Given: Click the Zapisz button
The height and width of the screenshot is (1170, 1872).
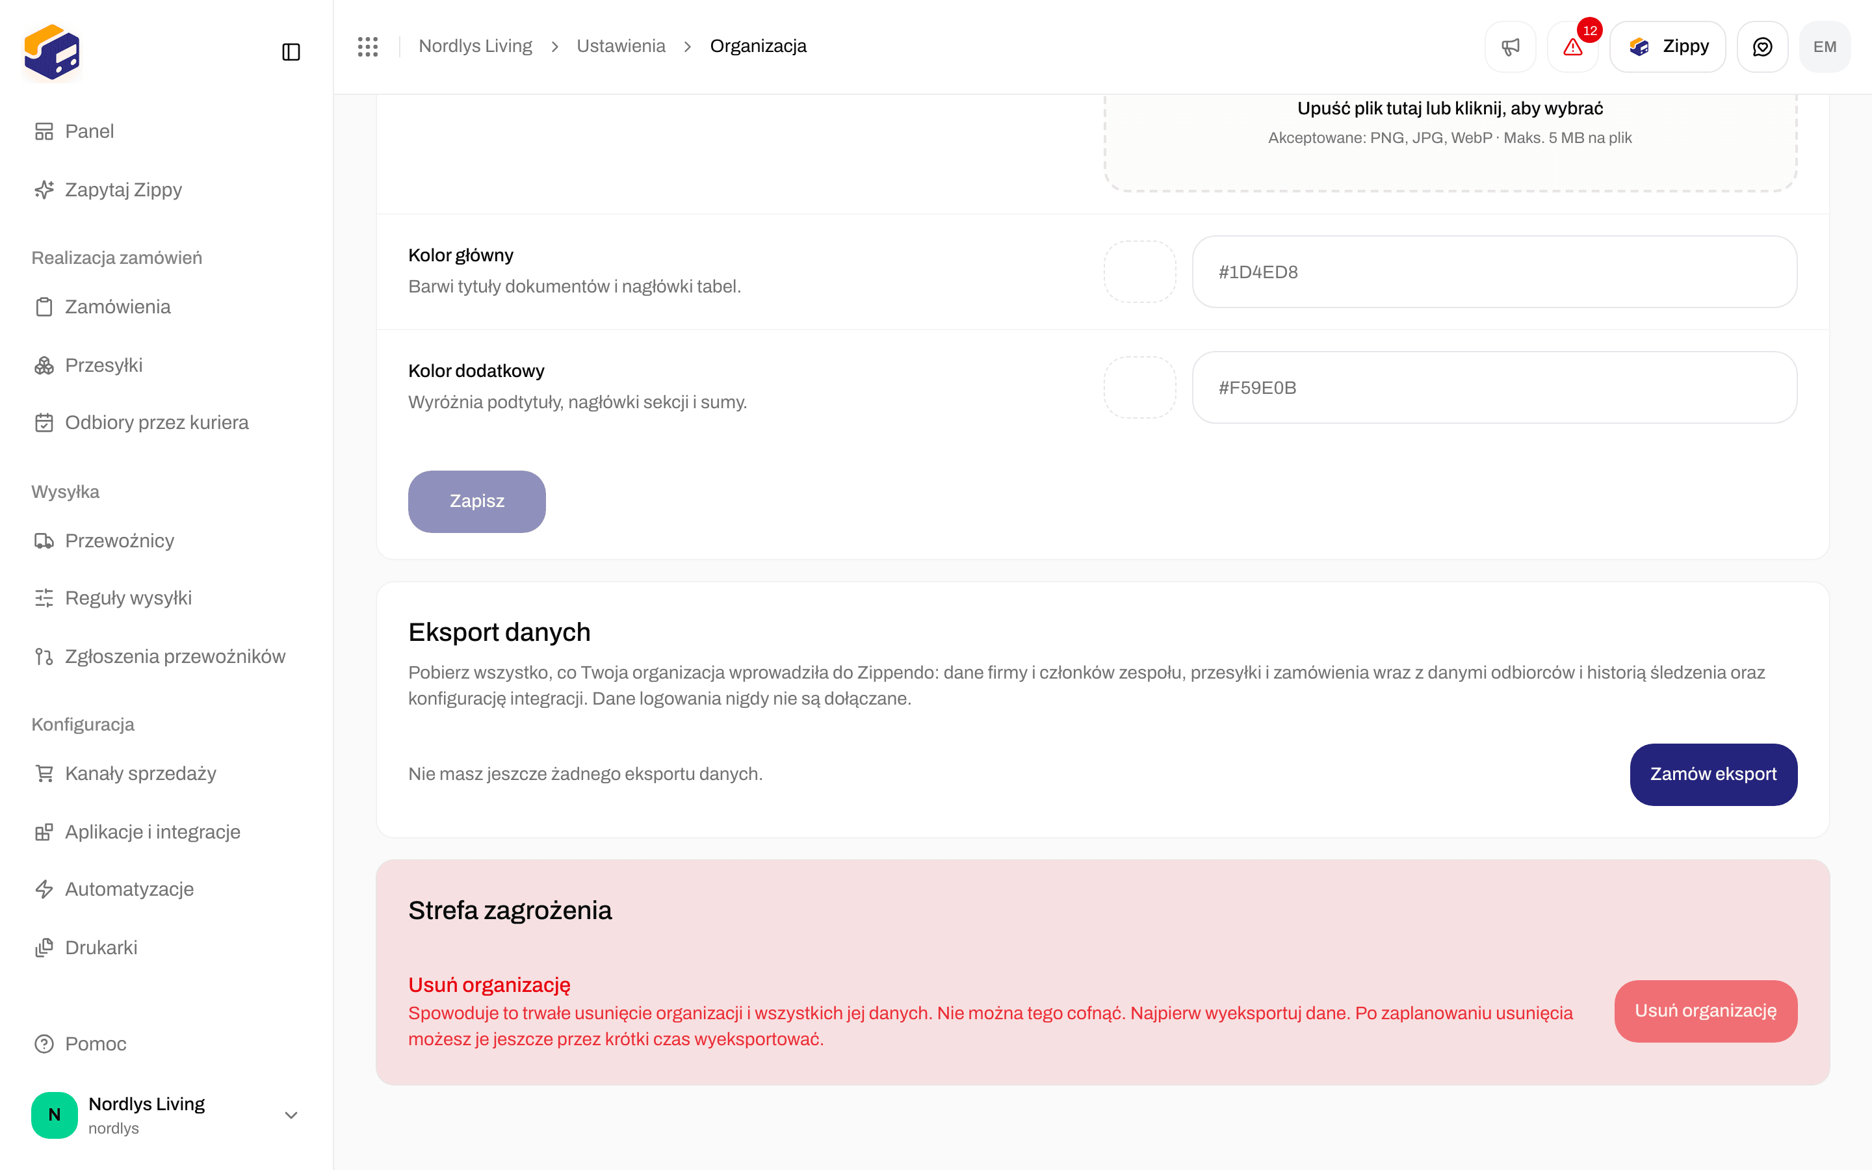Looking at the screenshot, I should [x=476, y=501].
